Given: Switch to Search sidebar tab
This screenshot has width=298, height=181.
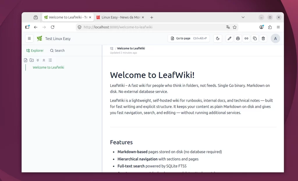Looking at the screenshot, I should 57,51.
